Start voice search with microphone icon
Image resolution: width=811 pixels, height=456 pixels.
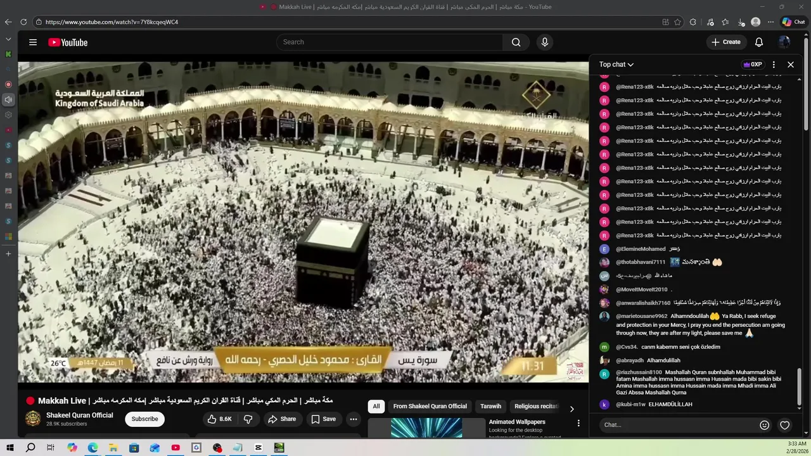(x=544, y=42)
